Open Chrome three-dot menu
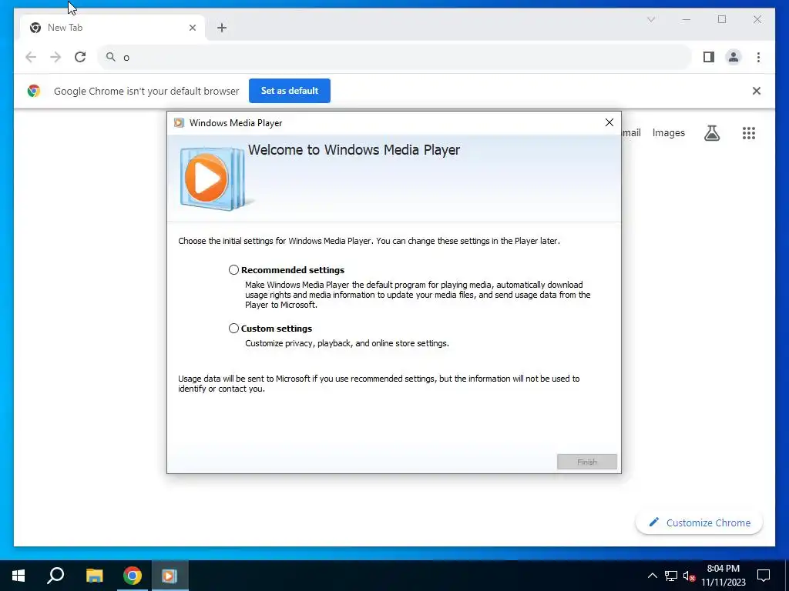This screenshot has width=789, height=591. point(758,57)
